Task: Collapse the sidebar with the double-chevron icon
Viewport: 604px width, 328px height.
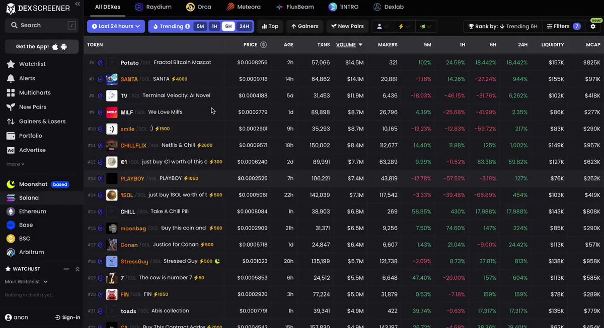Action: 77,4
